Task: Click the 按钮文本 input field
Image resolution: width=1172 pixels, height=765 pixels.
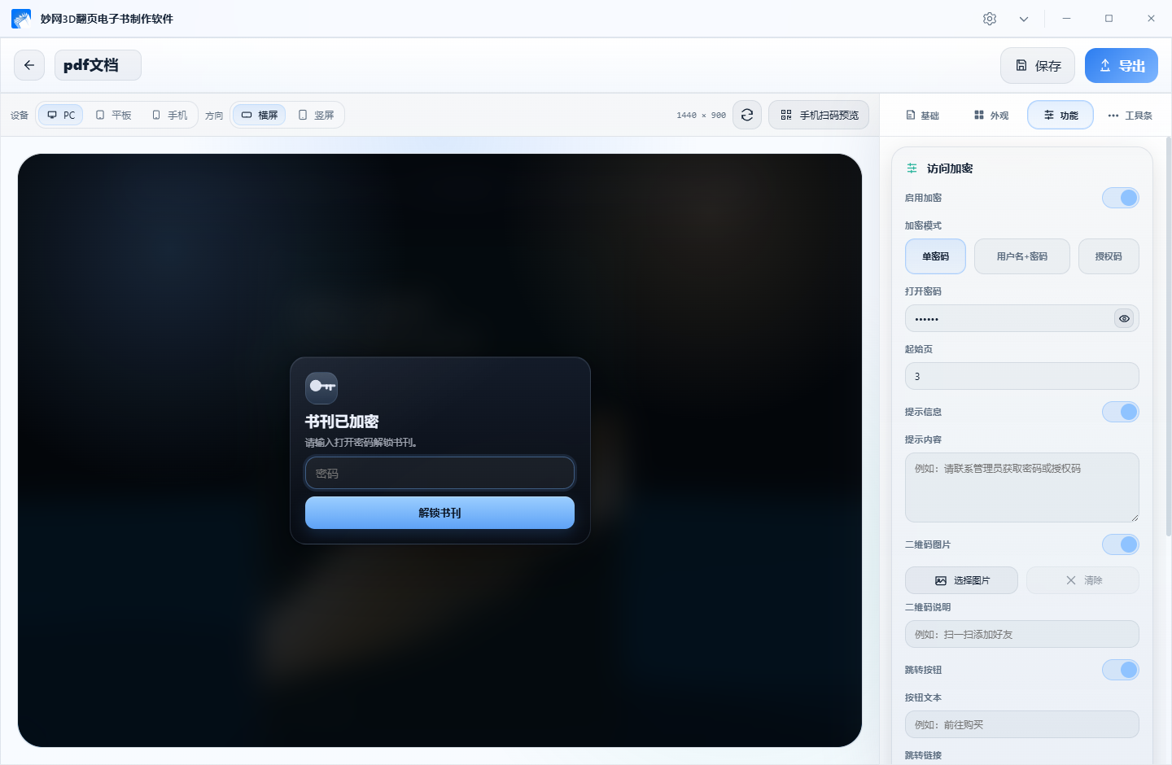Action: click(1022, 724)
